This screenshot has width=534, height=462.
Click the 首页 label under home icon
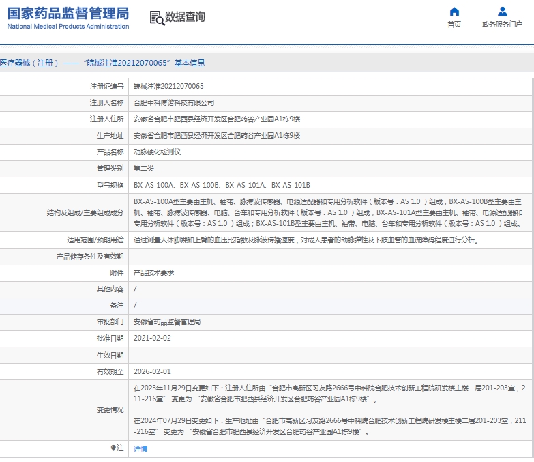(454, 24)
